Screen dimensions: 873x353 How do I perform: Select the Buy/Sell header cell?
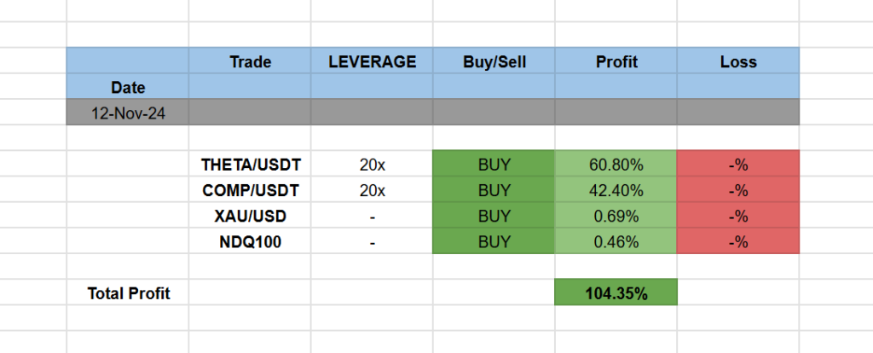coord(494,61)
